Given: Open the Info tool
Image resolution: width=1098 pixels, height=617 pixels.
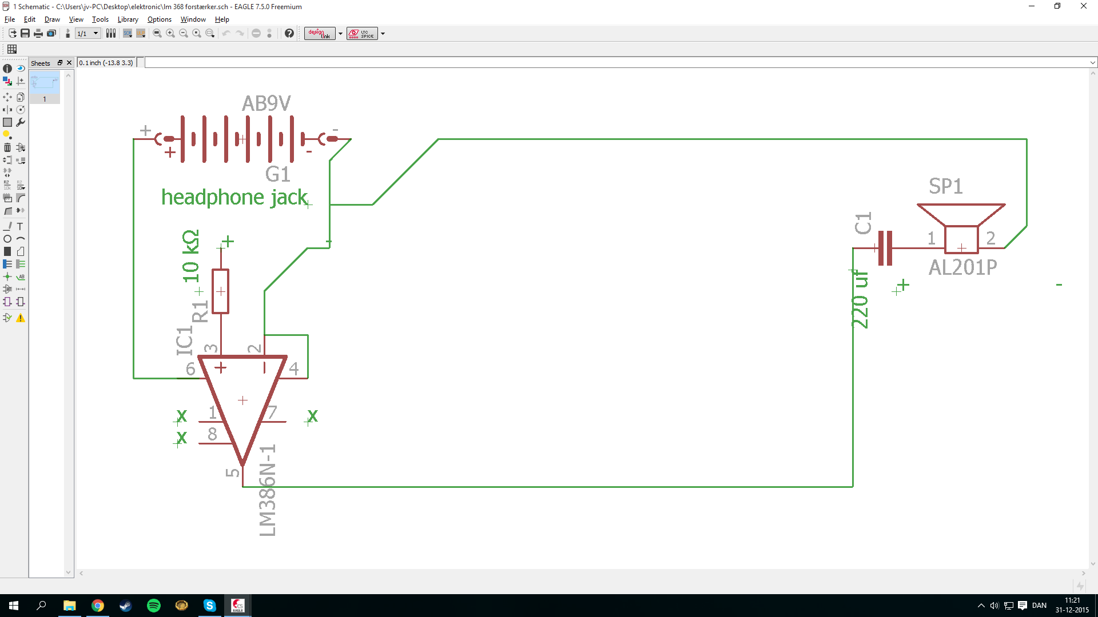Looking at the screenshot, I should (7, 69).
